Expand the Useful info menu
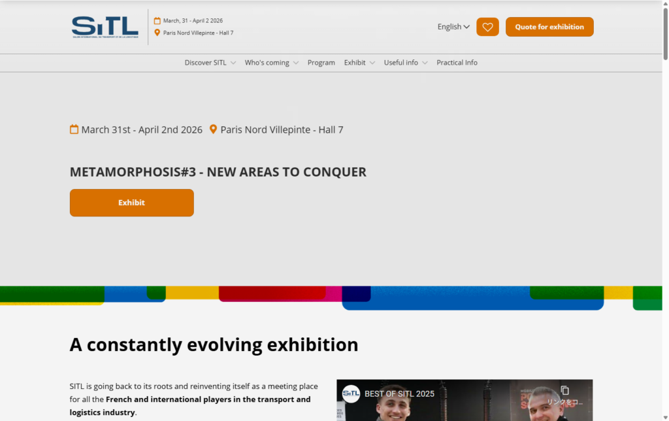 [405, 63]
